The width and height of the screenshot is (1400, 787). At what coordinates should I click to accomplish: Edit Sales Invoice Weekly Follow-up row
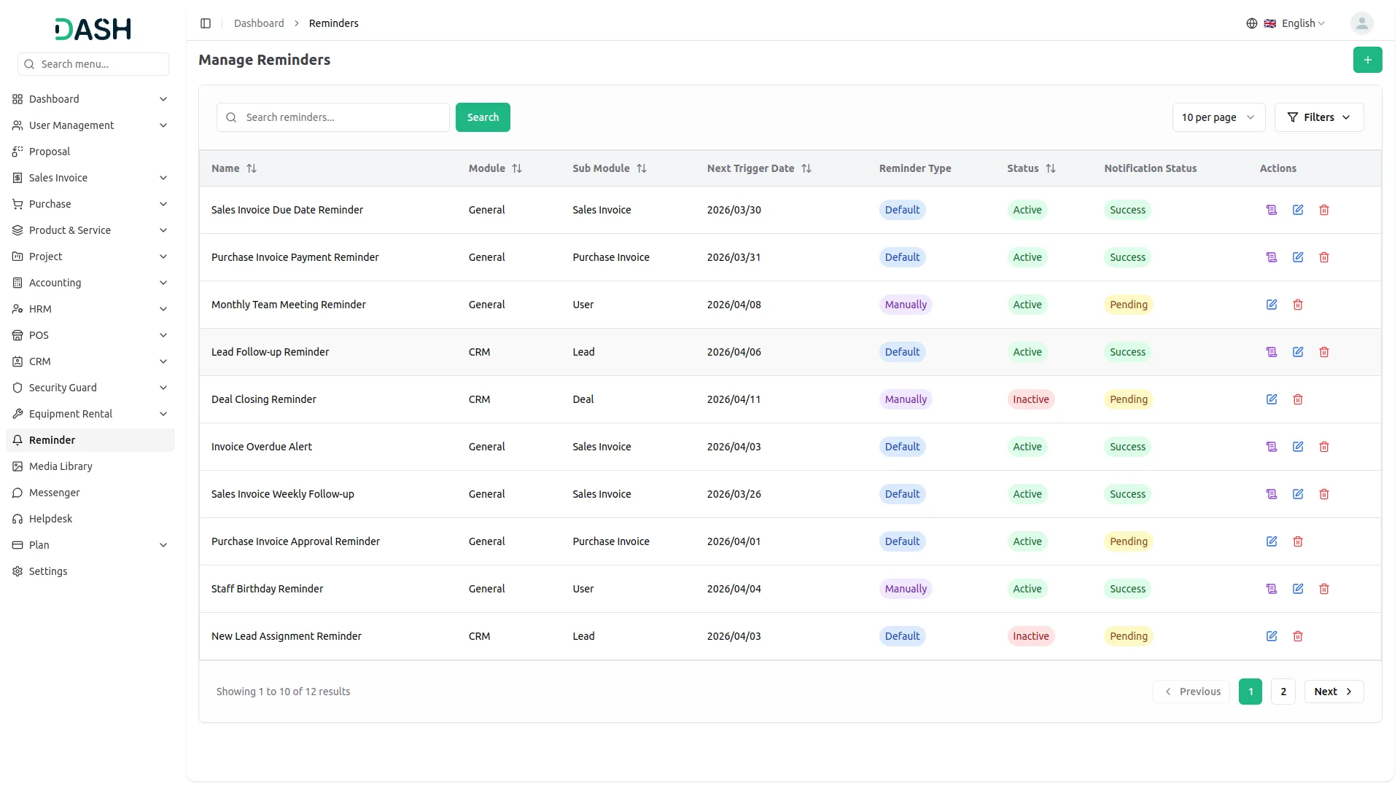[1298, 494]
